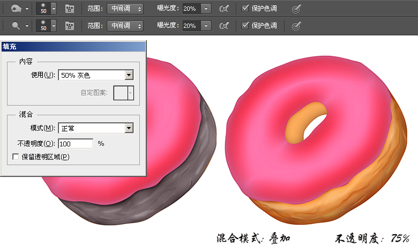Image resolution: width=418 pixels, height=252 pixels.
Task: Open 自定图案 pattern picker swatch
Action: coord(123,93)
